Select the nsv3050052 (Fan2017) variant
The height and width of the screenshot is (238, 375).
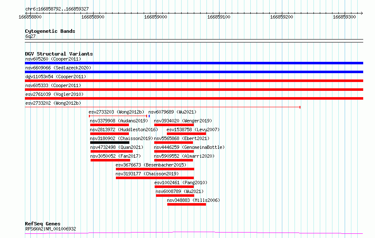click(115, 156)
